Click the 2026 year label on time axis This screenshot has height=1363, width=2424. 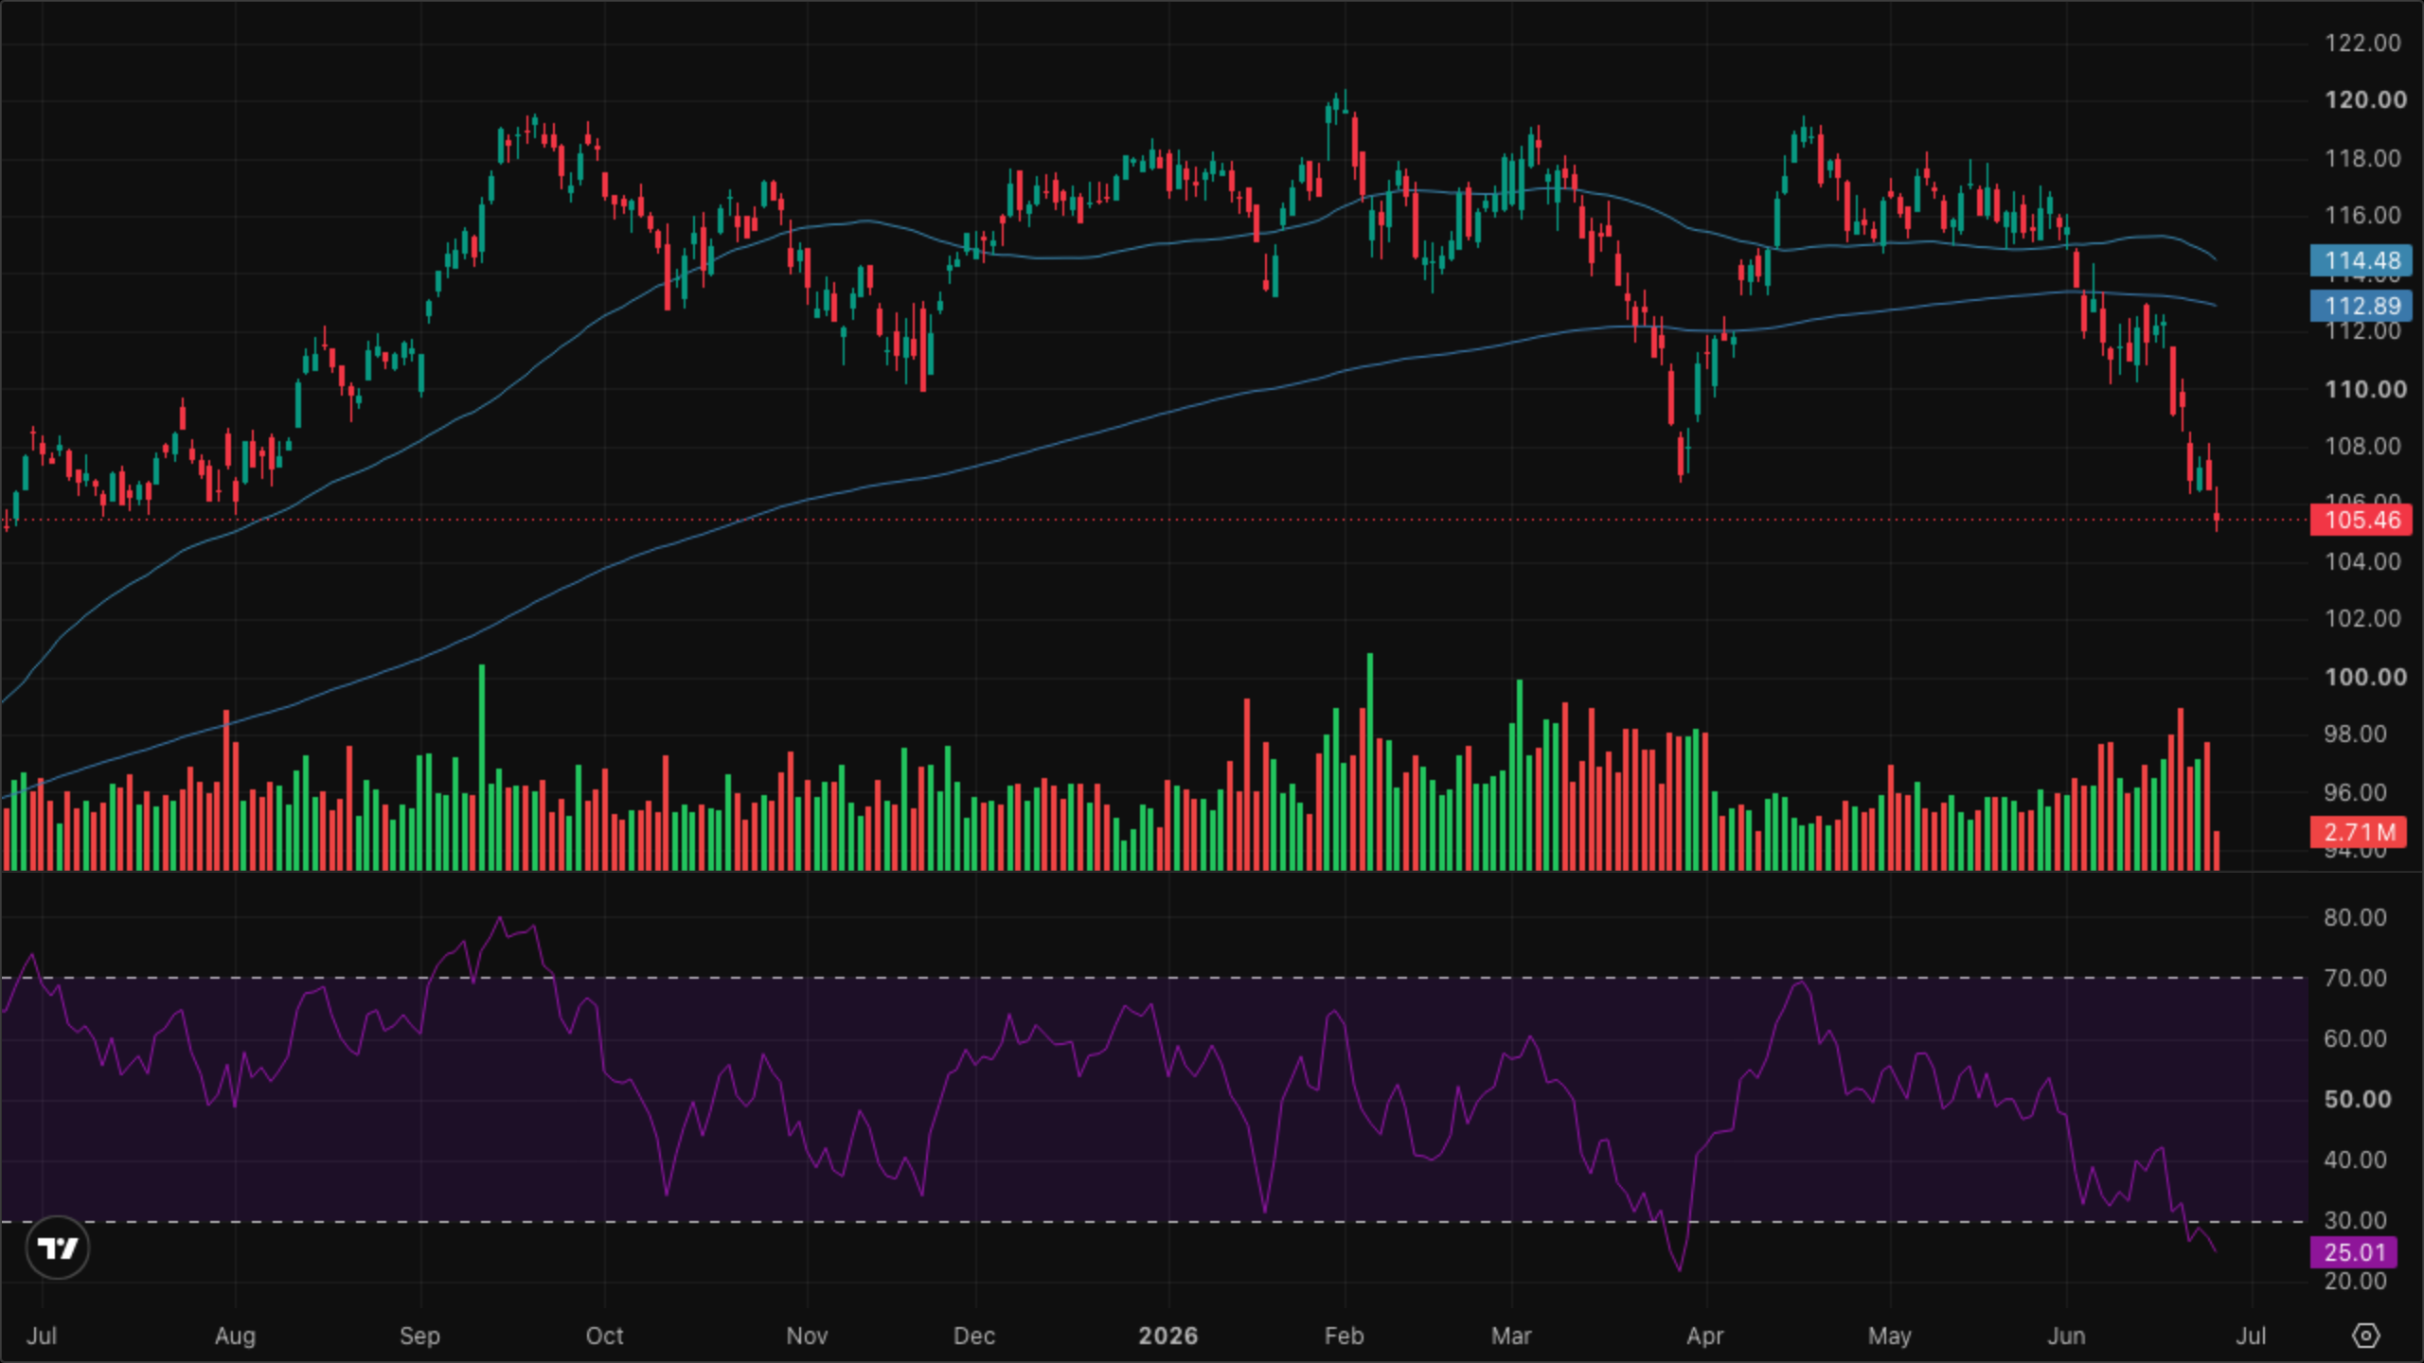(1167, 1336)
